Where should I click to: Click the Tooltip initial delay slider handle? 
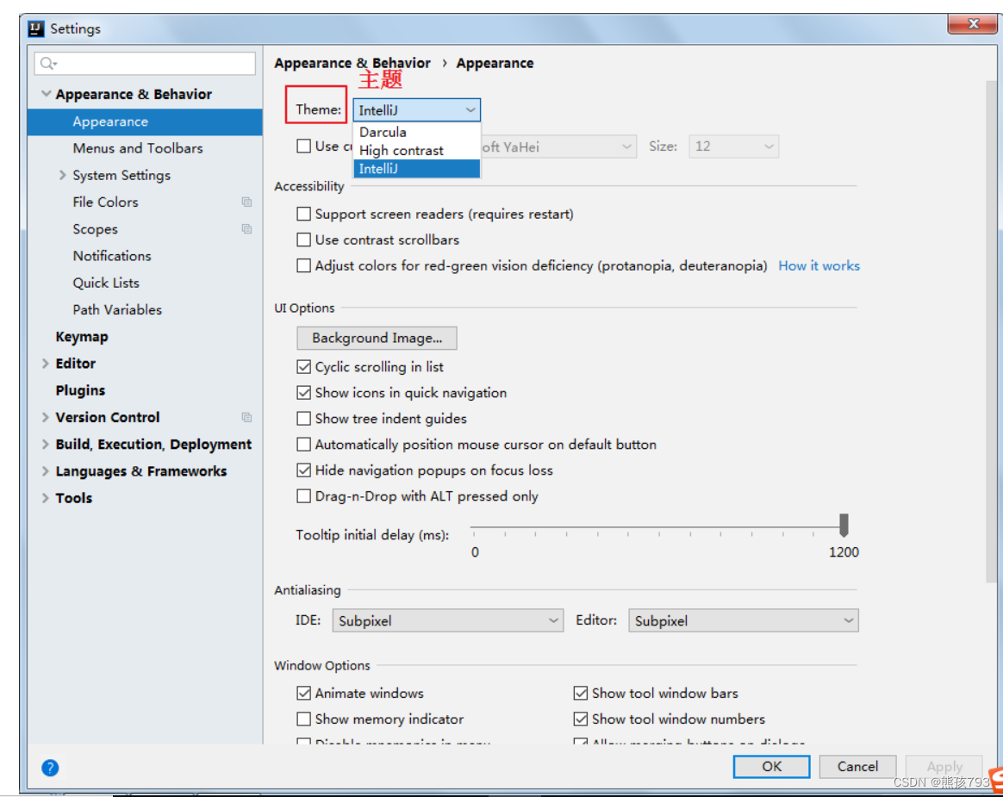pos(844,525)
